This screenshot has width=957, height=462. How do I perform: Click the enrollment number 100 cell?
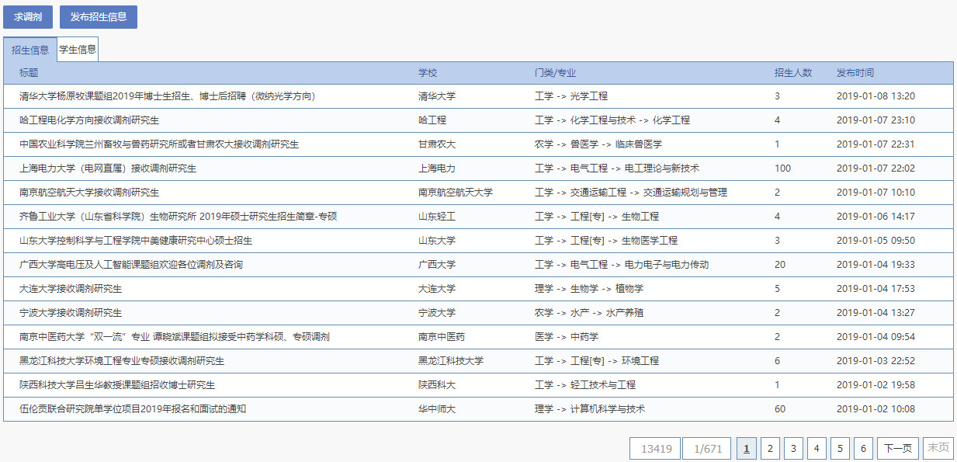tap(782, 168)
